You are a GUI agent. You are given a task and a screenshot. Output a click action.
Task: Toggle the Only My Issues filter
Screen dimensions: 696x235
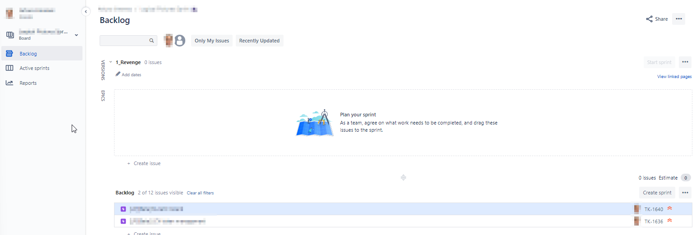tap(212, 41)
